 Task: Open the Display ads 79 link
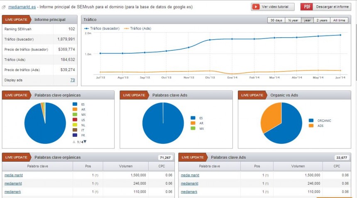tap(73, 80)
